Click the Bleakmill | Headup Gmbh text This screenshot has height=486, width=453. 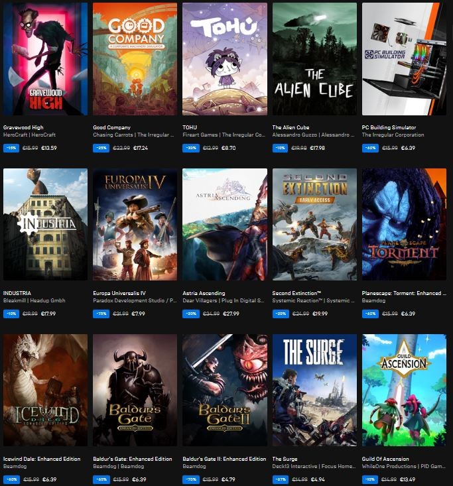point(34,300)
